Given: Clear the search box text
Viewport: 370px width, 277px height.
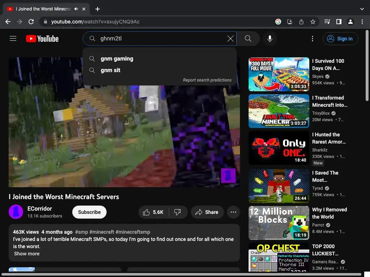Looking at the screenshot, I should point(230,39).
